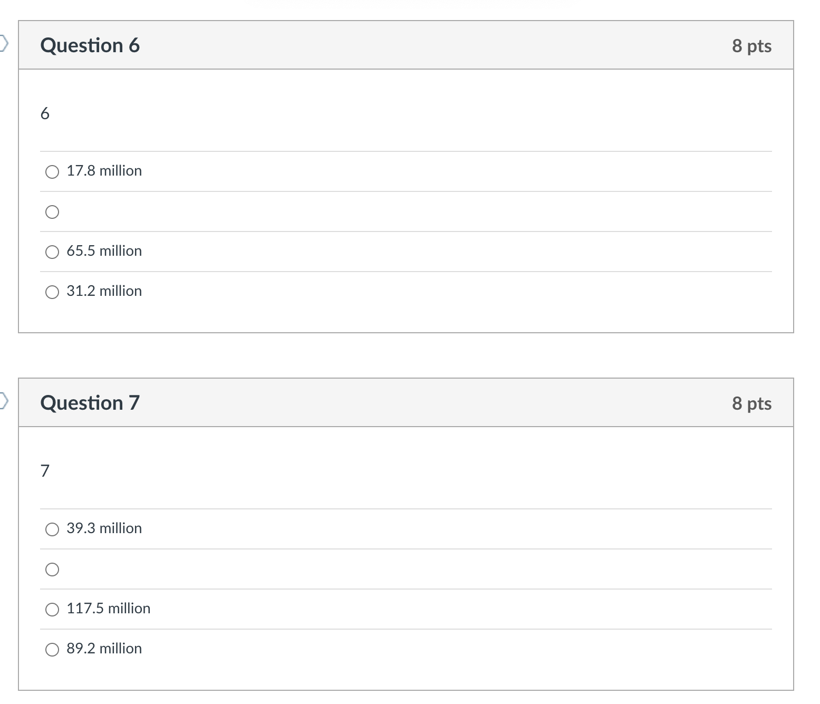Click the "117.5 million" answer text

(108, 609)
